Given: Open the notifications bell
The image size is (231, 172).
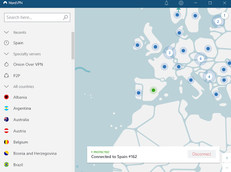Looking at the screenshot, I should pyautogui.click(x=166, y=3).
